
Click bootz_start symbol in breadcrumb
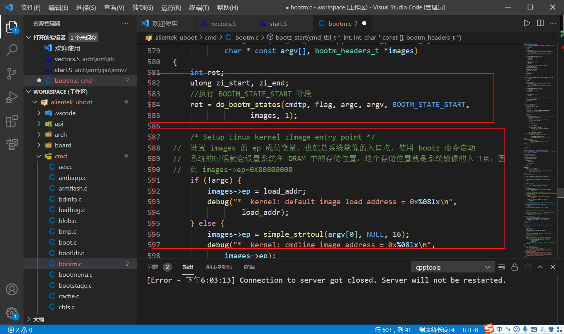[x=368, y=37]
